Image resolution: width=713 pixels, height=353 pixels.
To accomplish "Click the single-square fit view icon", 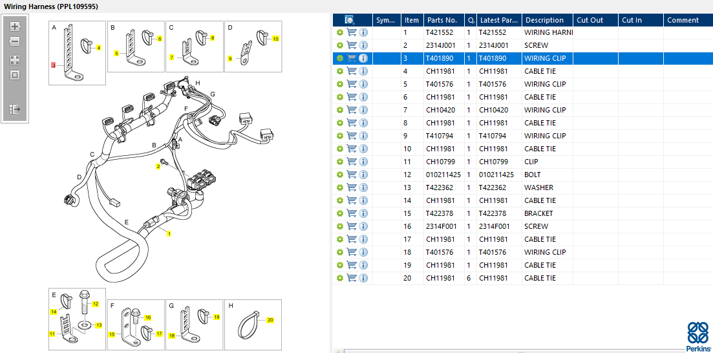I will pos(15,75).
